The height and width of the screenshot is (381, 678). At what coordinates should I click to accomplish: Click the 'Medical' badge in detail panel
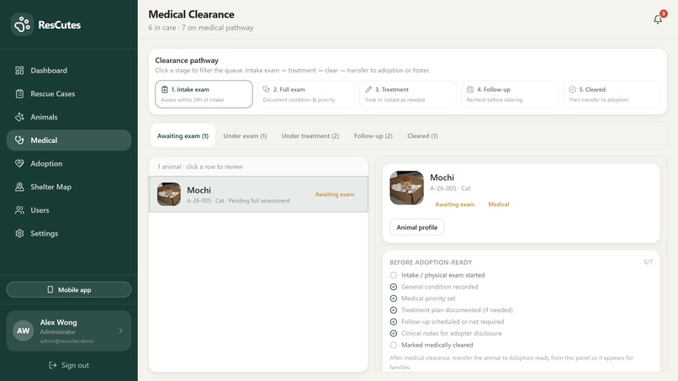tap(499, 204)
